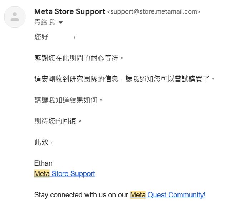Click the support@store.metamail.com sender address

pos(154,12)
